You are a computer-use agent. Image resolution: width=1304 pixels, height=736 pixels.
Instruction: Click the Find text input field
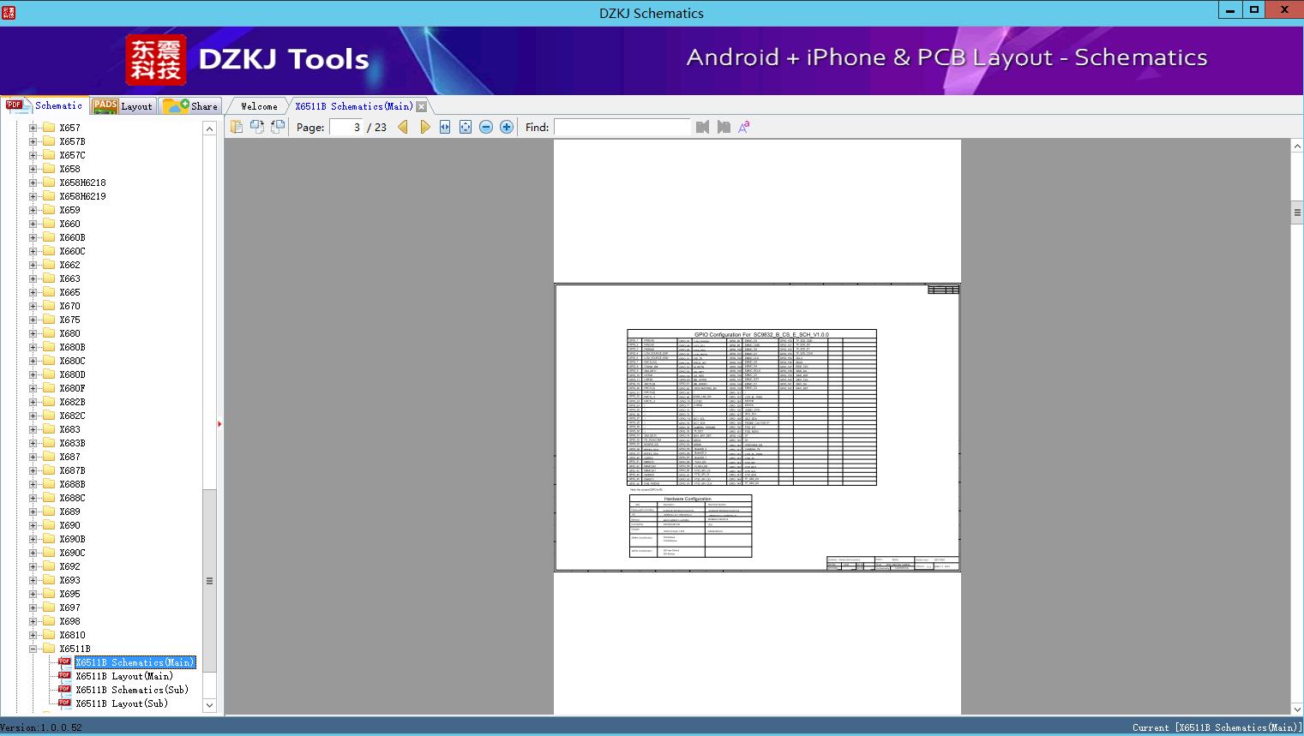tap(622, 127)
